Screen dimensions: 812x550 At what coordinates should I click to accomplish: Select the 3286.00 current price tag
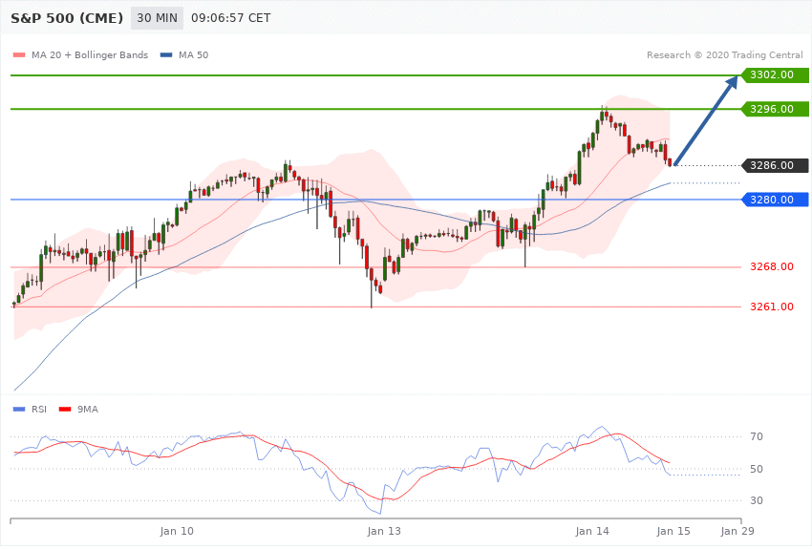point(776,165)
